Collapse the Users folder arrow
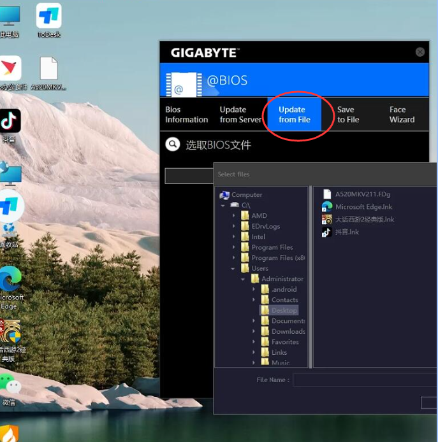Screen dimensions: 438x442 [234, 269]
